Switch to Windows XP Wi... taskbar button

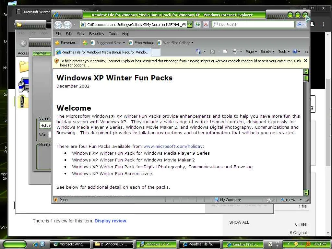(156, 244)
